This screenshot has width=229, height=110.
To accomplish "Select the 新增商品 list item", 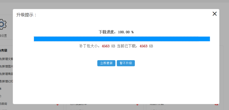I will 6,74.
